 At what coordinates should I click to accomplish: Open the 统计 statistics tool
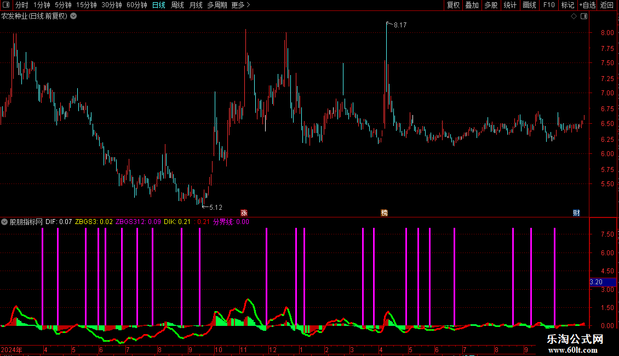coord(510,5)
